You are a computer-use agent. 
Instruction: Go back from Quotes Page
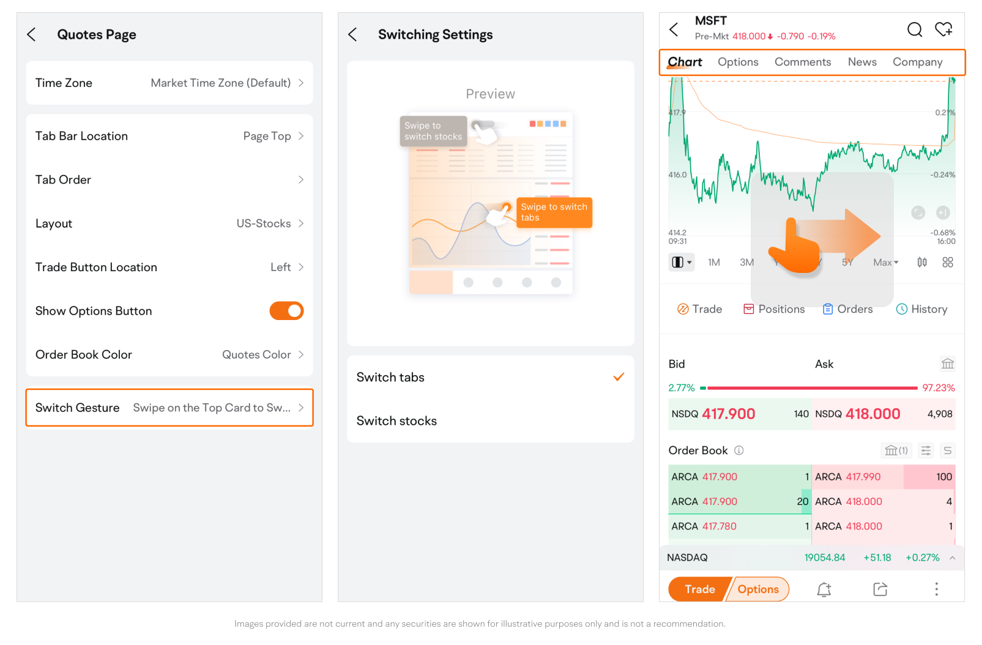(32, 35)
